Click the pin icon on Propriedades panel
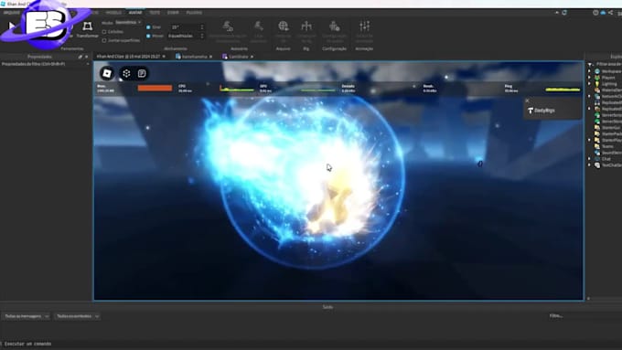This screenshot has width=622, height=350. point(80,57)
